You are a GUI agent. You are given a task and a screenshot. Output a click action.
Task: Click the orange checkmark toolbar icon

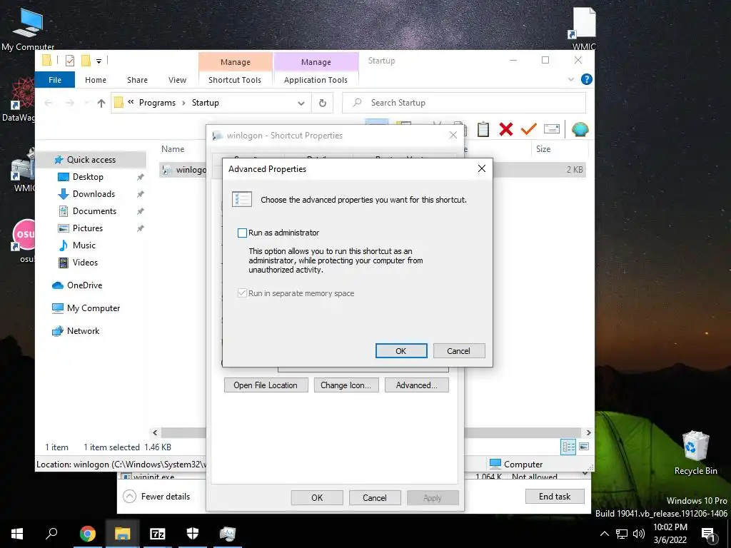[x=529, y=129]
